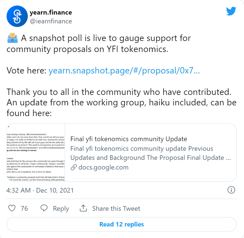Click the Reply text label
Viewport: 244px width, 238px height.
61,209
